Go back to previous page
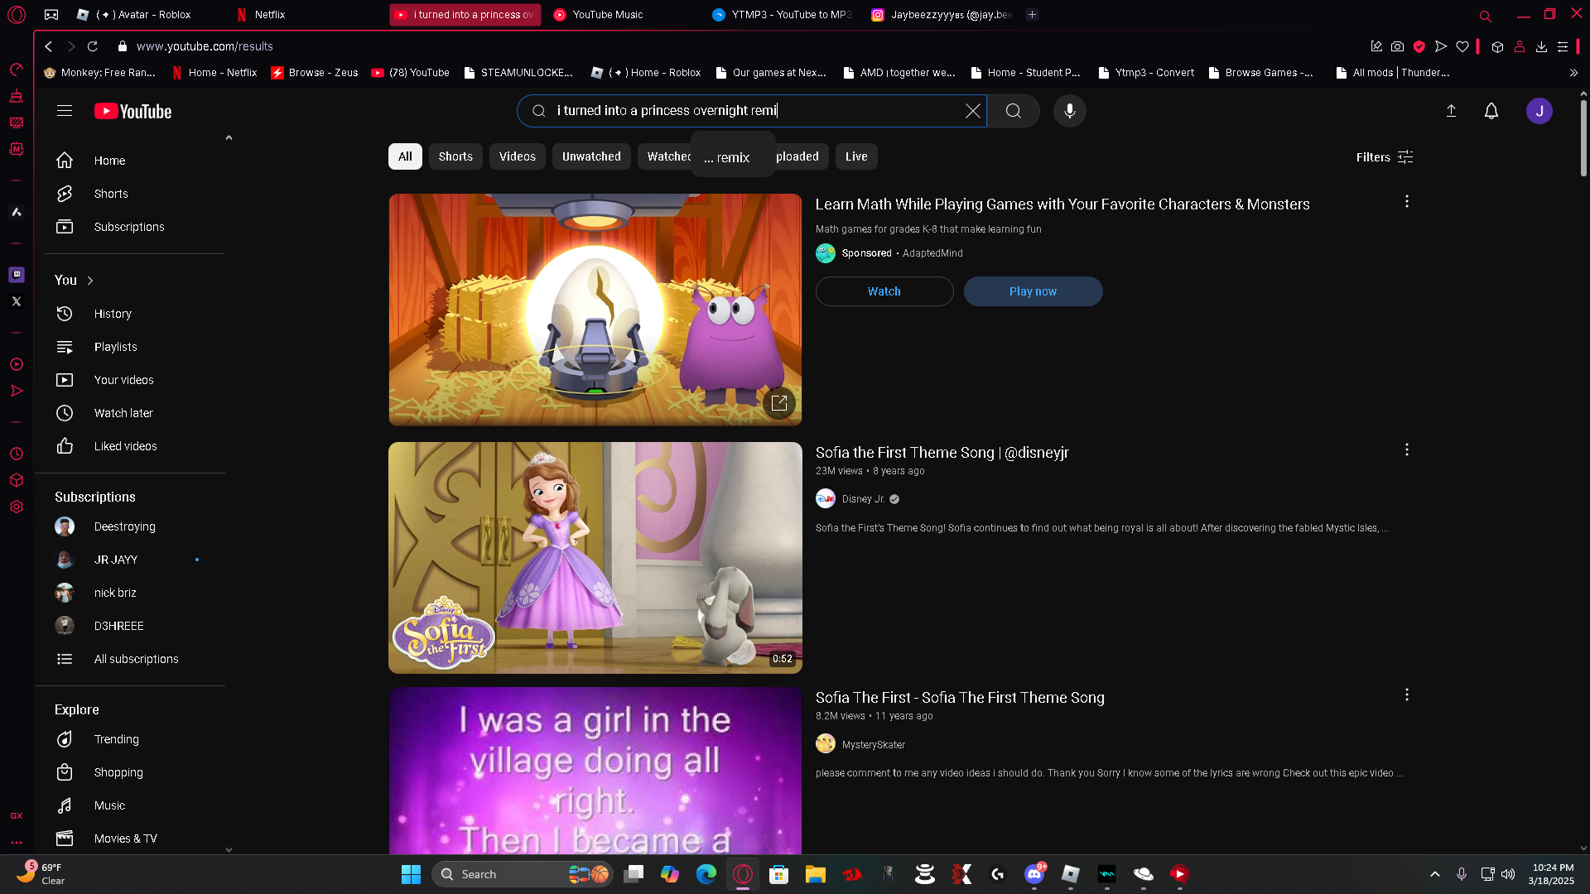Screen dimensions: 1590x894 (49, 46)
